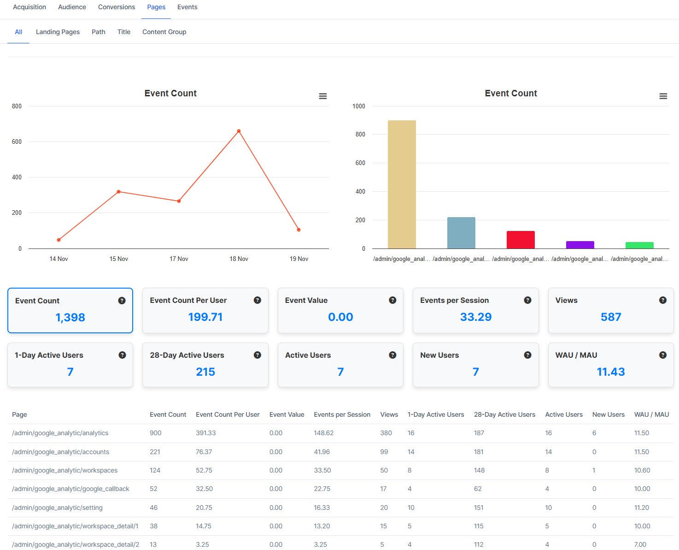Click the 1-Day Active Users help icon
This screenshot has width=679, height=550.
point(122,355)
